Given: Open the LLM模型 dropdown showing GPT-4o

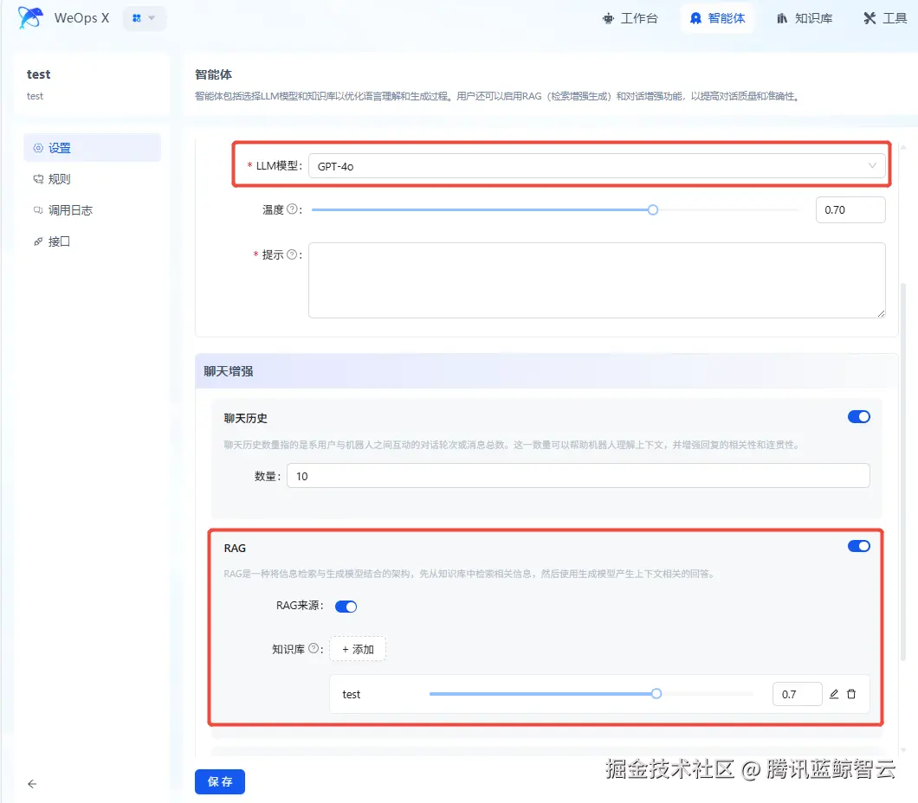Looking at the screenshot, I should pyautogui.click(x=598, y=164).
